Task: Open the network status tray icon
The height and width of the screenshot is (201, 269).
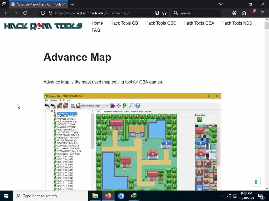Action: click(235, 196)
